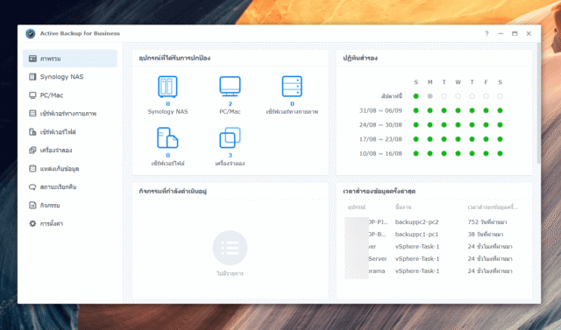561x330 pixels.
Task: Click Friday dot in 10/08 ~ 16/08 row
Action: coord(486,153)
